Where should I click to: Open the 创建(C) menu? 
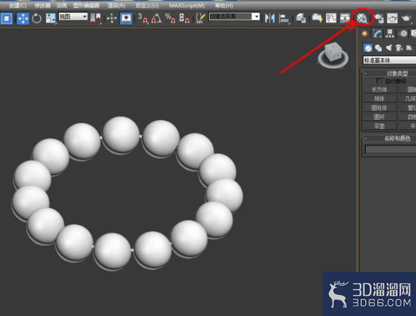18,6
